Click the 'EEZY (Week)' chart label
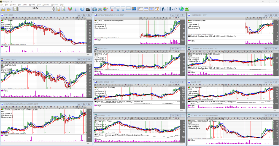 (x=8, y=21)
